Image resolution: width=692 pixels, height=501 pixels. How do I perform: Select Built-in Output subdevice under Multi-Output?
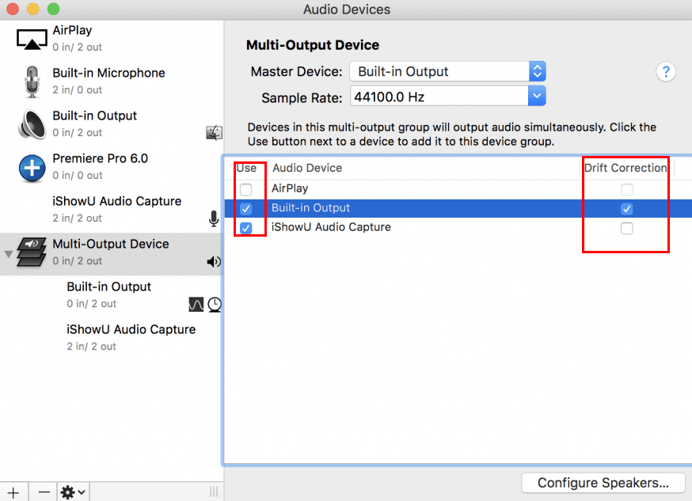(108, 294)
